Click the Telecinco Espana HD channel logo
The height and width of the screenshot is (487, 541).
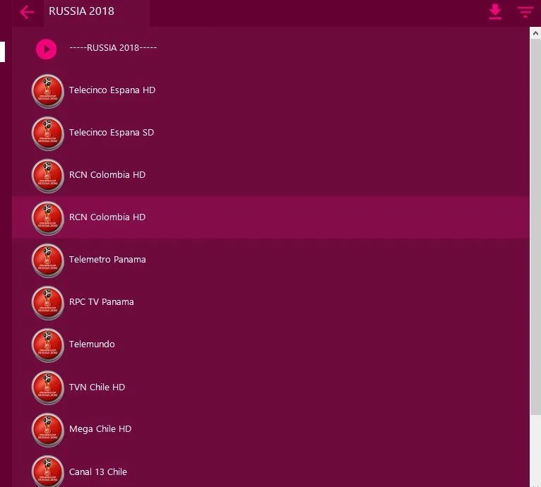pyautogui.click(x=47, y=91)
